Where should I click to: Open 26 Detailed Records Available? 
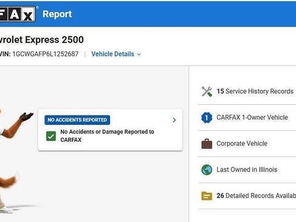click(x=247, y=196)
